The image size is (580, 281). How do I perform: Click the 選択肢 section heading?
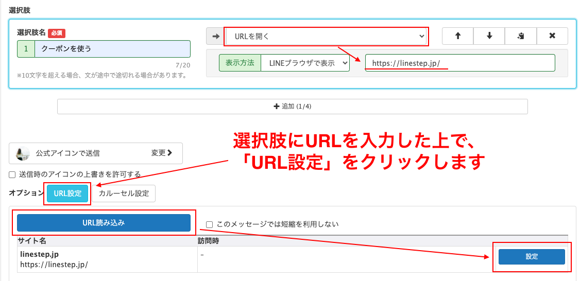(19, 10)
